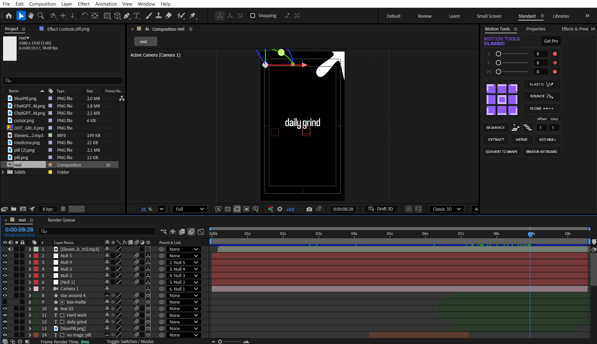
Task: Switch to the Properties tab
Action: pos(535,29)
